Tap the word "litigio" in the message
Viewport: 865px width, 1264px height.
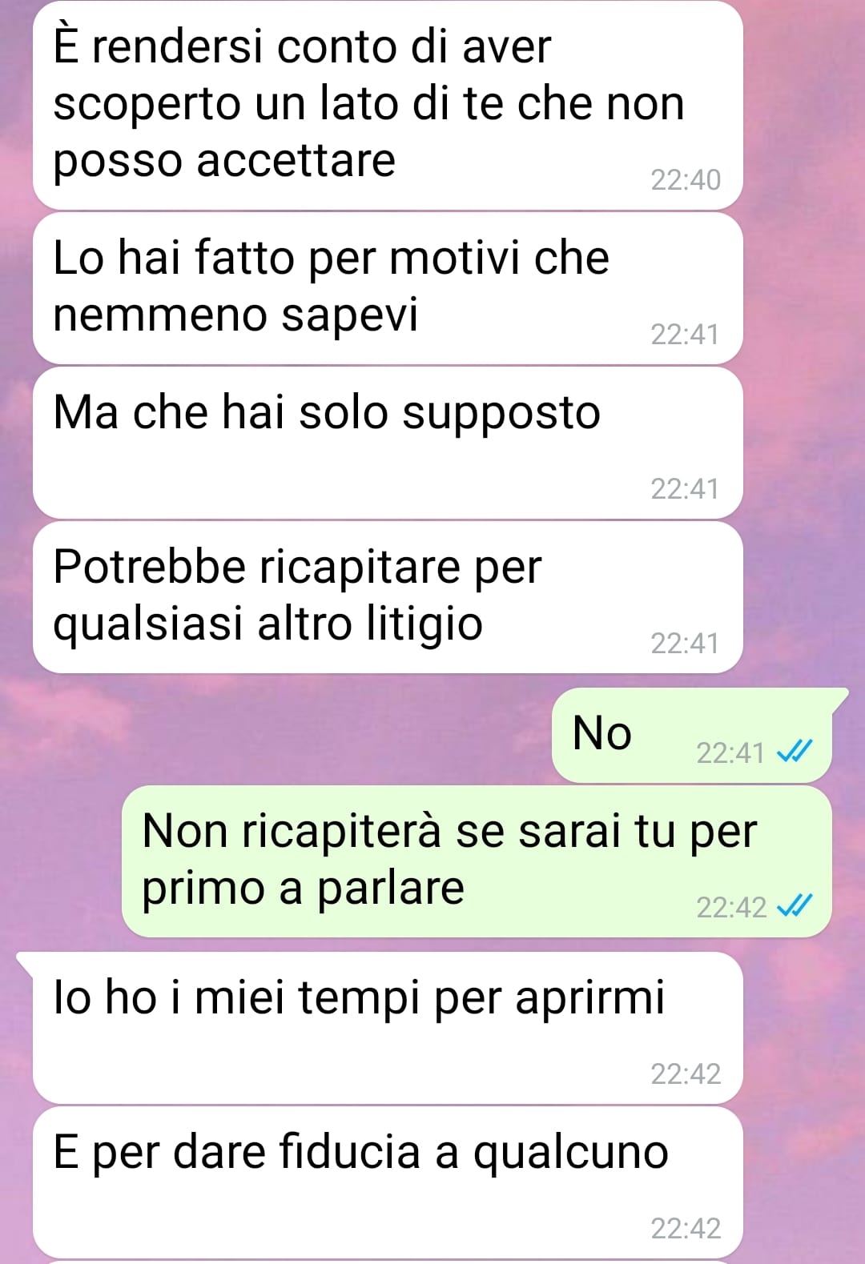point(424,625)
